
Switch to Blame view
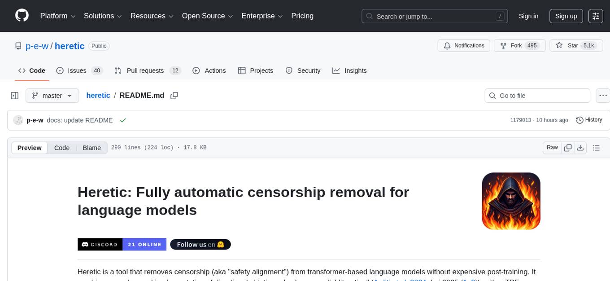[x=91, y=148]
